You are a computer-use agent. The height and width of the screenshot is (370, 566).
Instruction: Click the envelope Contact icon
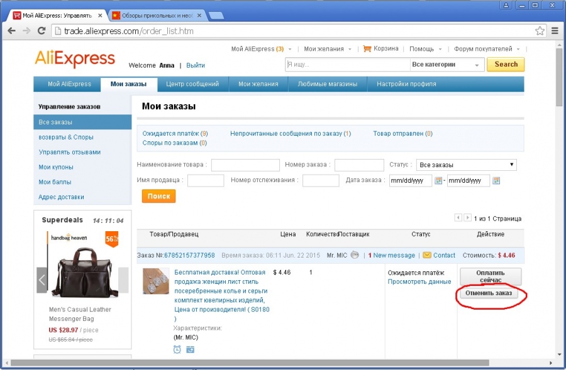click(427, 255)
